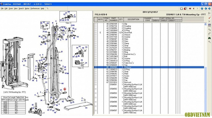Tick the checkbox for item 67 Nut-Lock
Image resolution: width=212 pixels, height=118 pixels.
[x=96, y=82]
